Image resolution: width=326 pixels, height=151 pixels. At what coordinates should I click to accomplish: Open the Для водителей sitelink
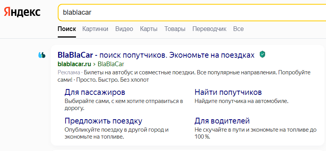(222, 121)
